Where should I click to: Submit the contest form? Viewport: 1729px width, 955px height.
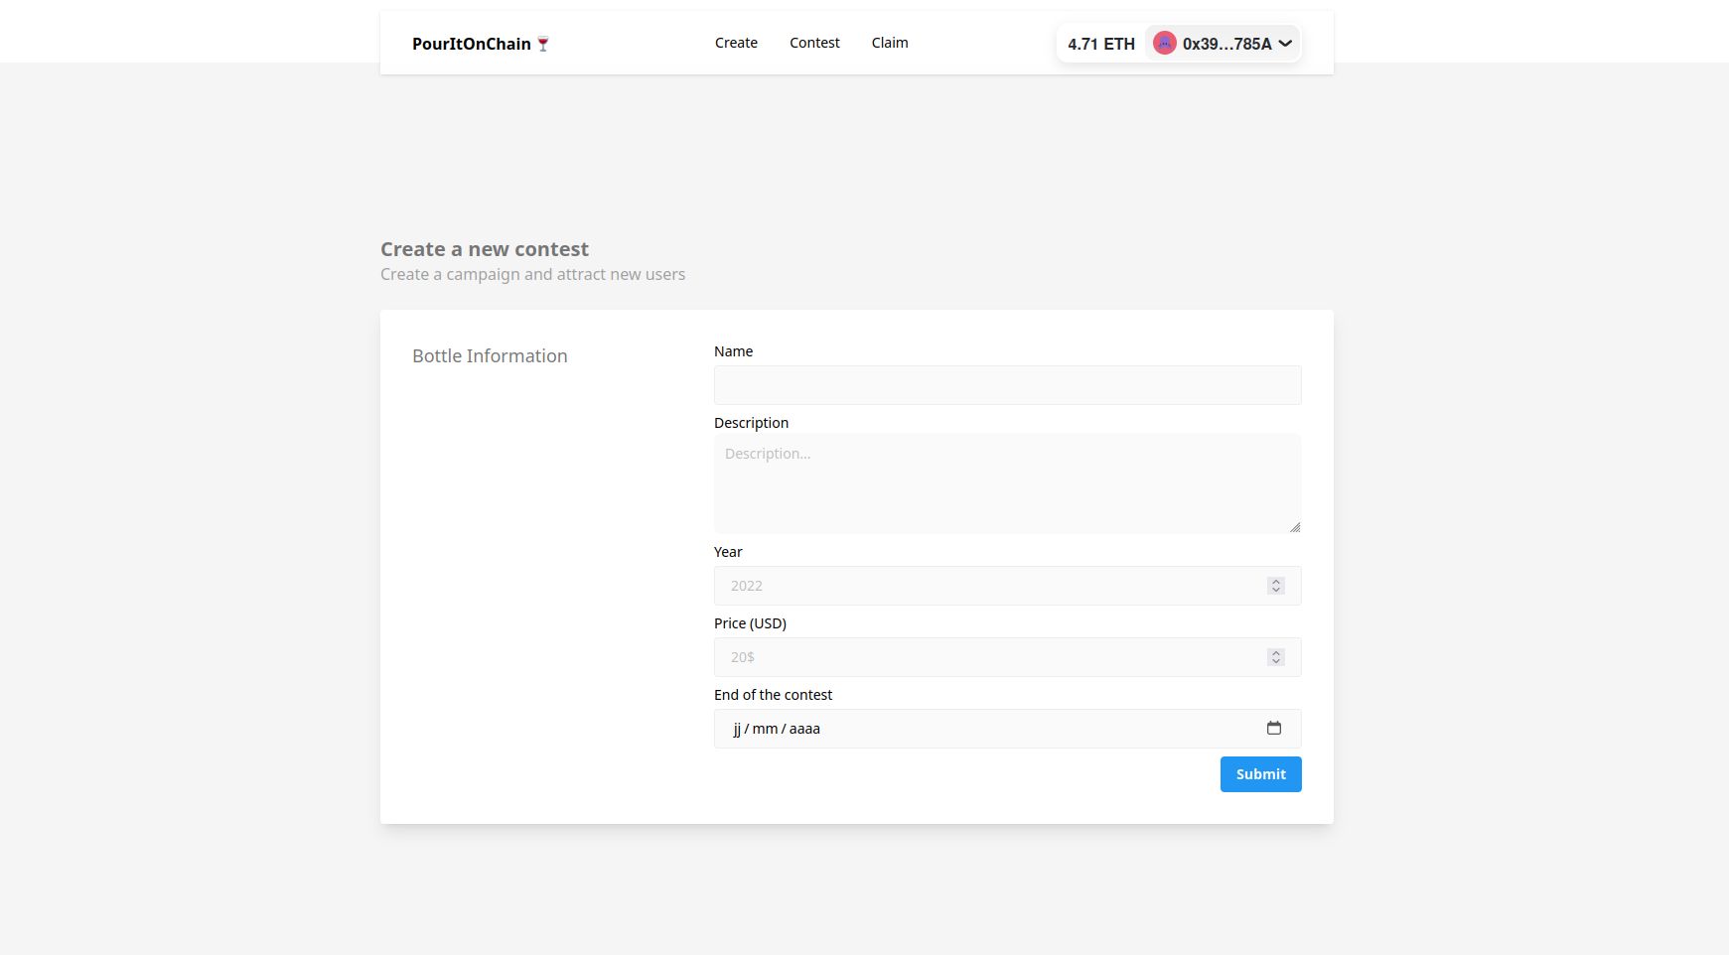[x=1260, y=774]
